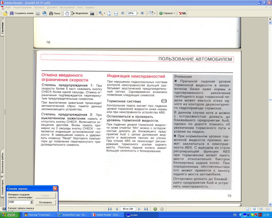Click the Fit Page height icon
The width and height of the screenshot is (272, 218).
point(109,13)
